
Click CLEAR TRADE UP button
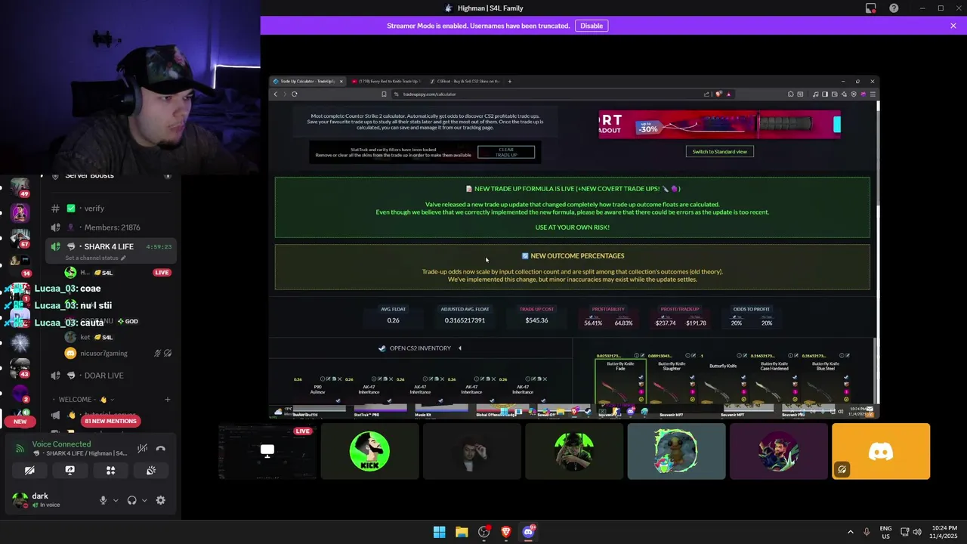[506, 152]
